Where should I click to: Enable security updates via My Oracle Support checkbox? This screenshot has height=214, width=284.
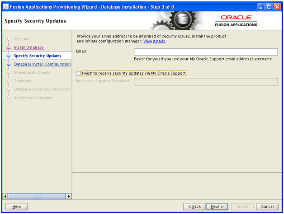(78, 73)
